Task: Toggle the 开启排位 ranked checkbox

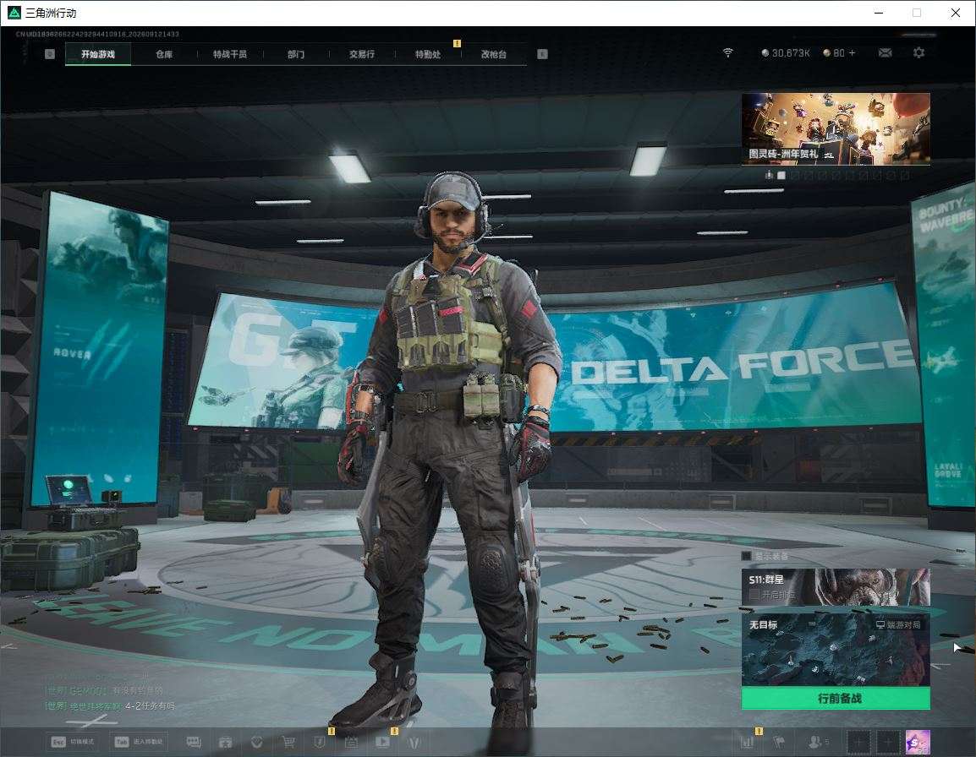Action: (x=754, y=595)
